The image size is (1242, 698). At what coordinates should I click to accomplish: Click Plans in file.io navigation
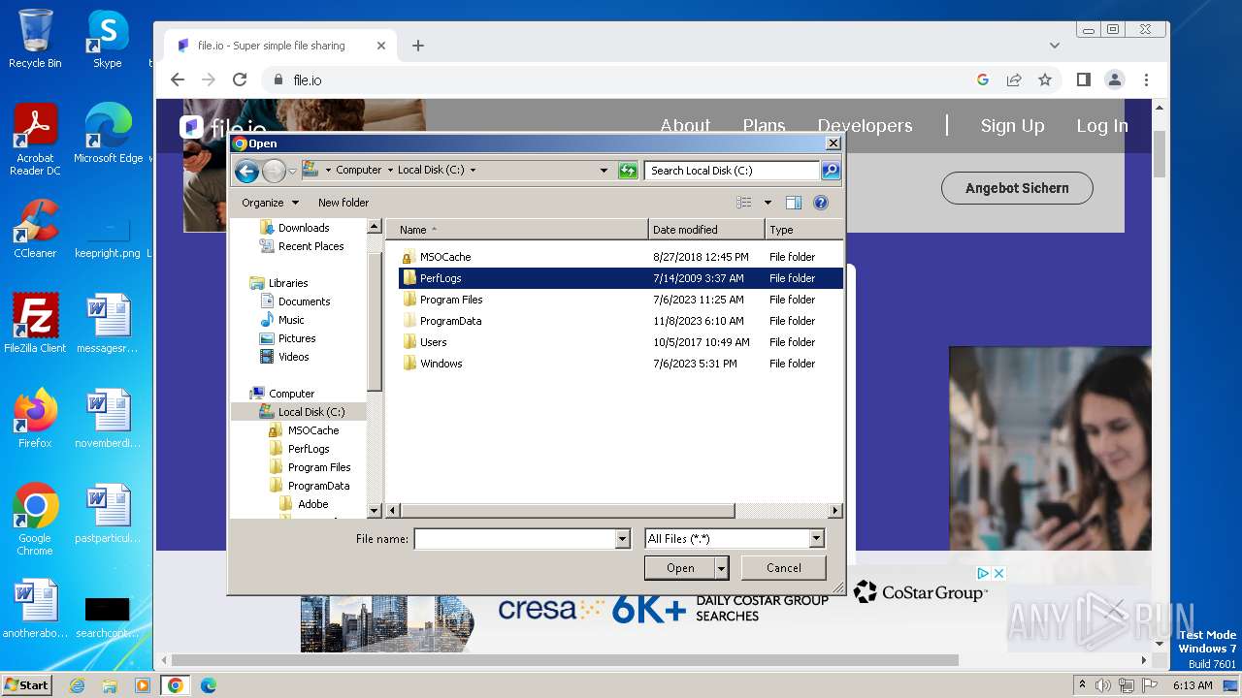(x=764, y=126)
